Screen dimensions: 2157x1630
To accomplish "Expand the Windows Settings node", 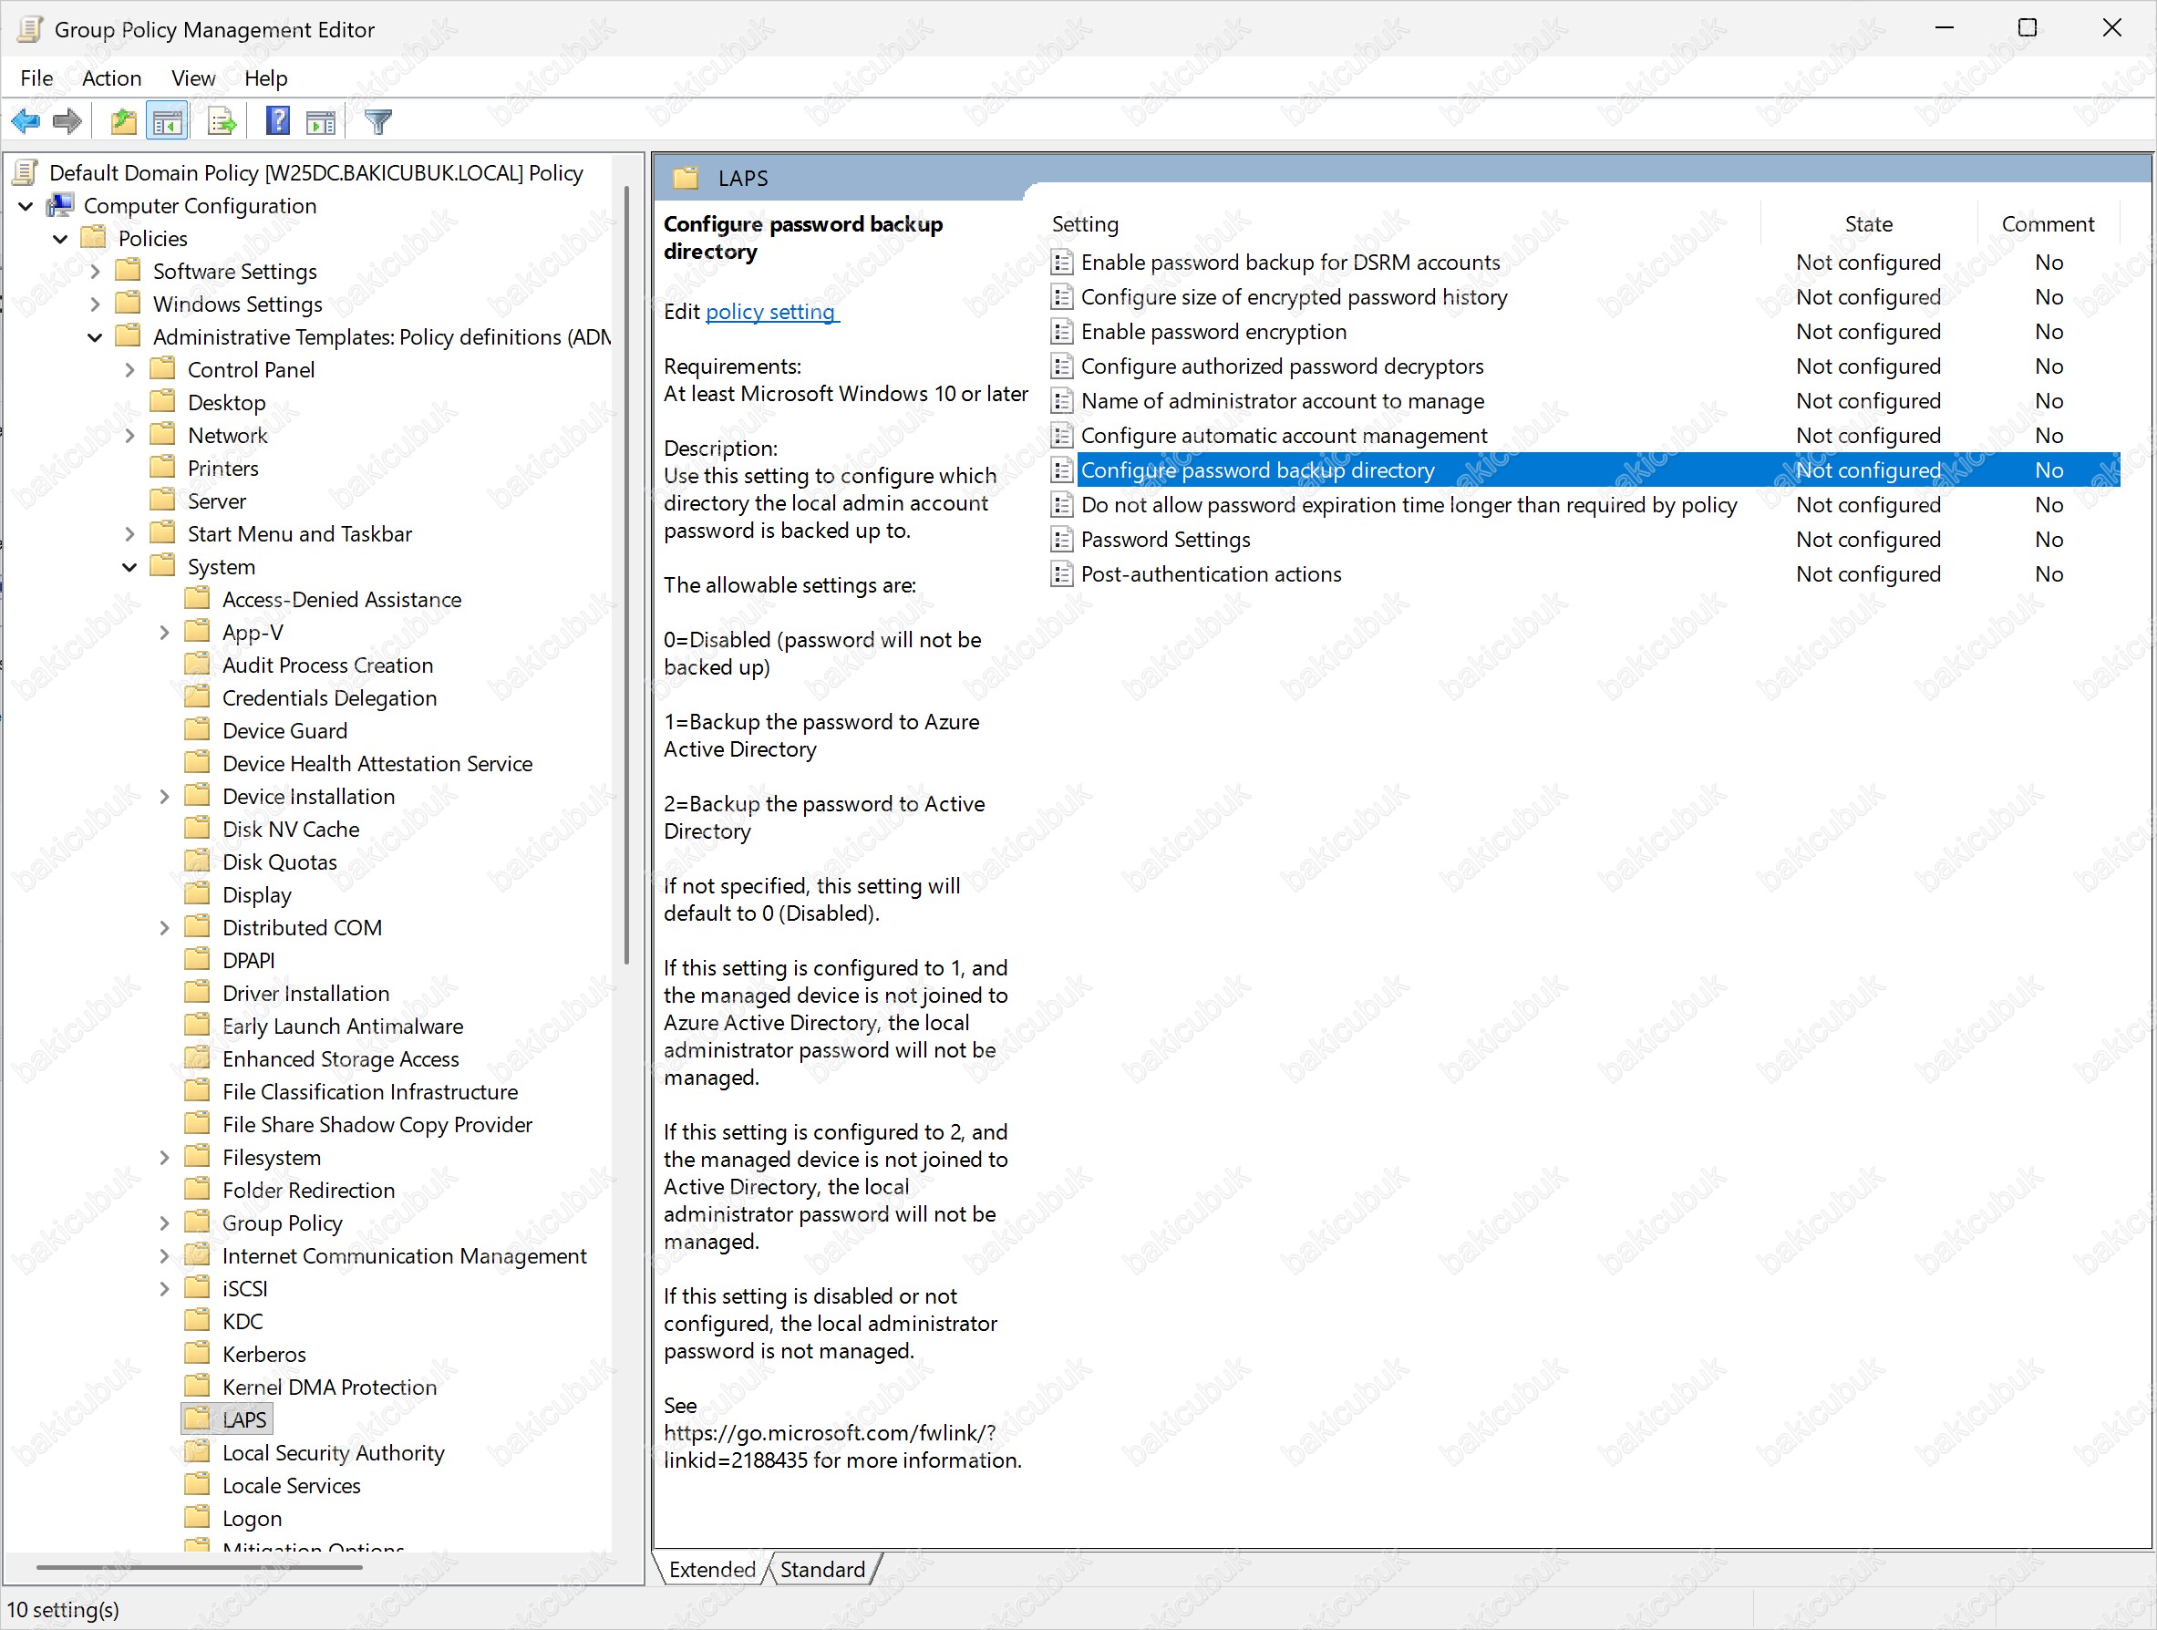I will (x=95, y=305).
